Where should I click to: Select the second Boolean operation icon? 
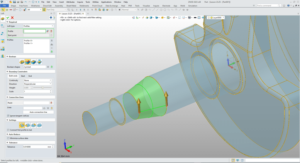(28, 62)
